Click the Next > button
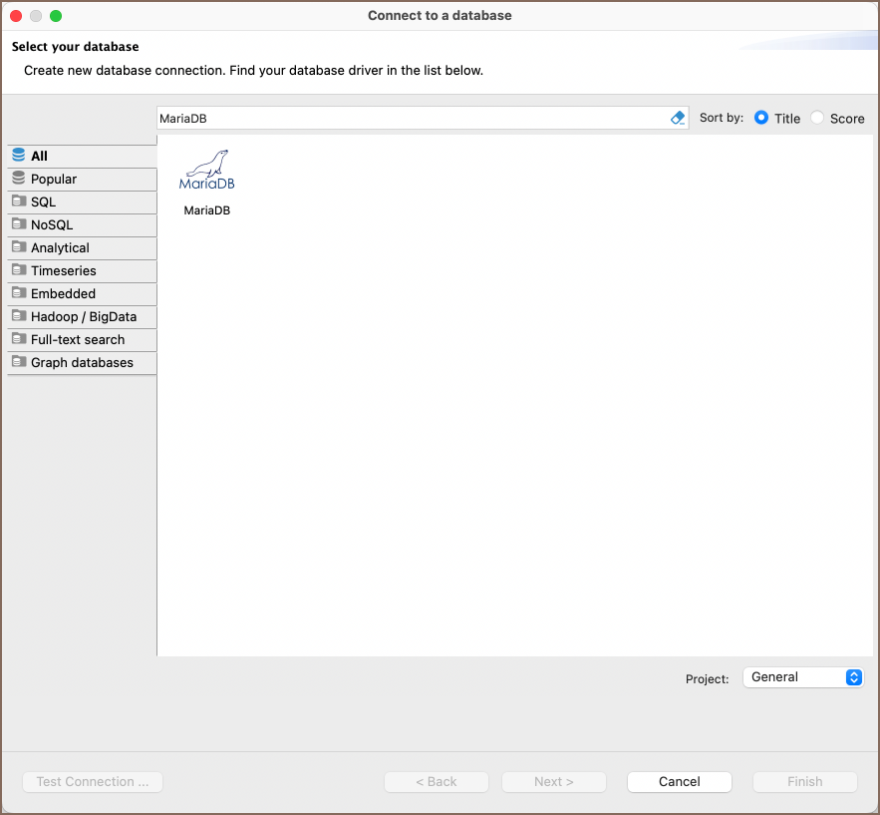 point(553,782)
